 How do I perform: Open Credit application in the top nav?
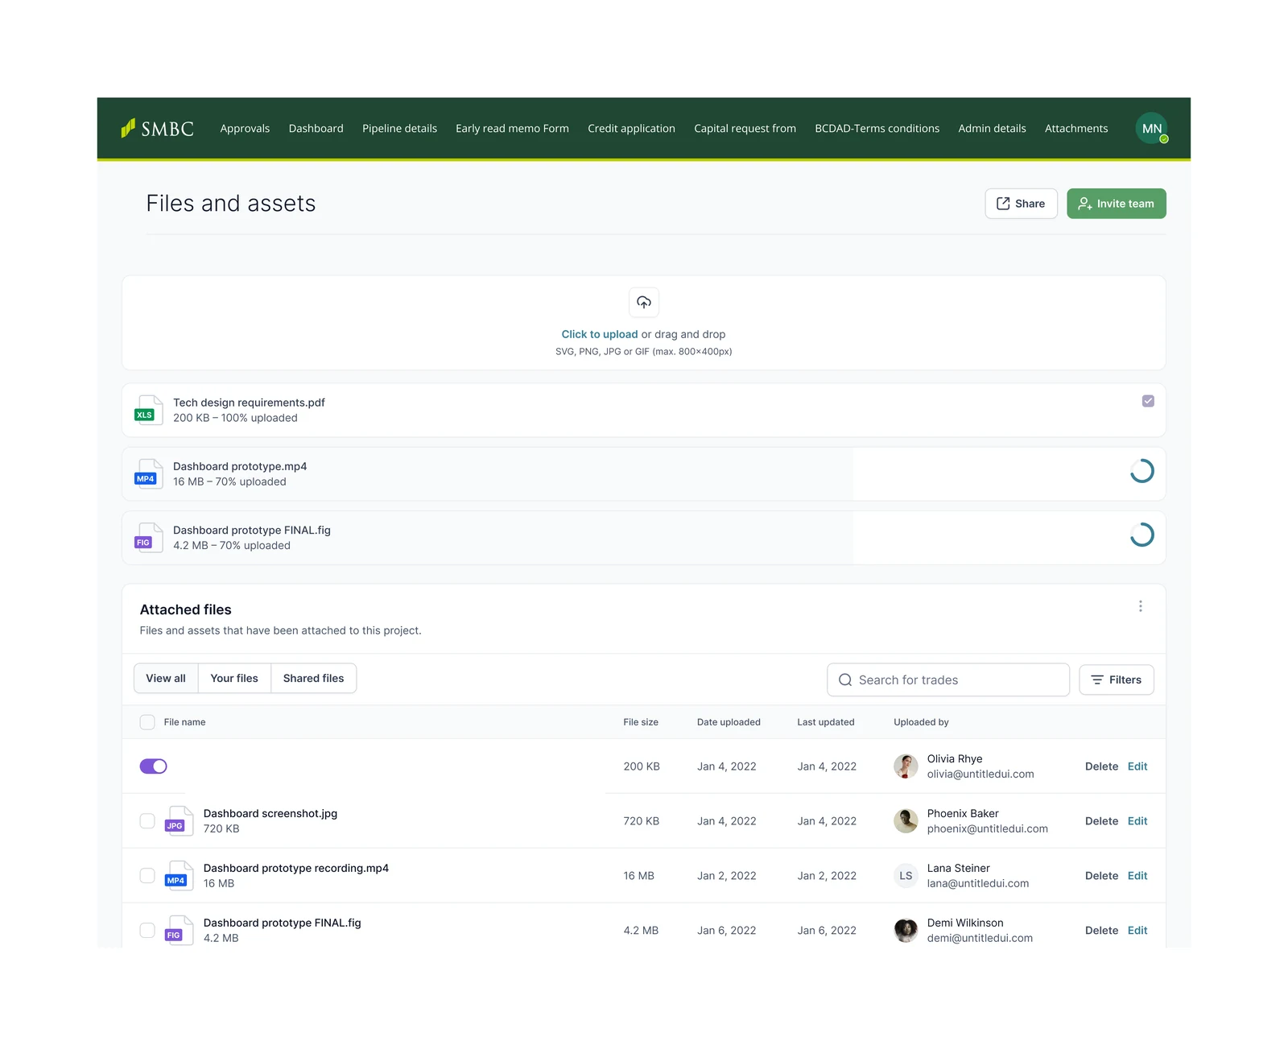(631, 129)
